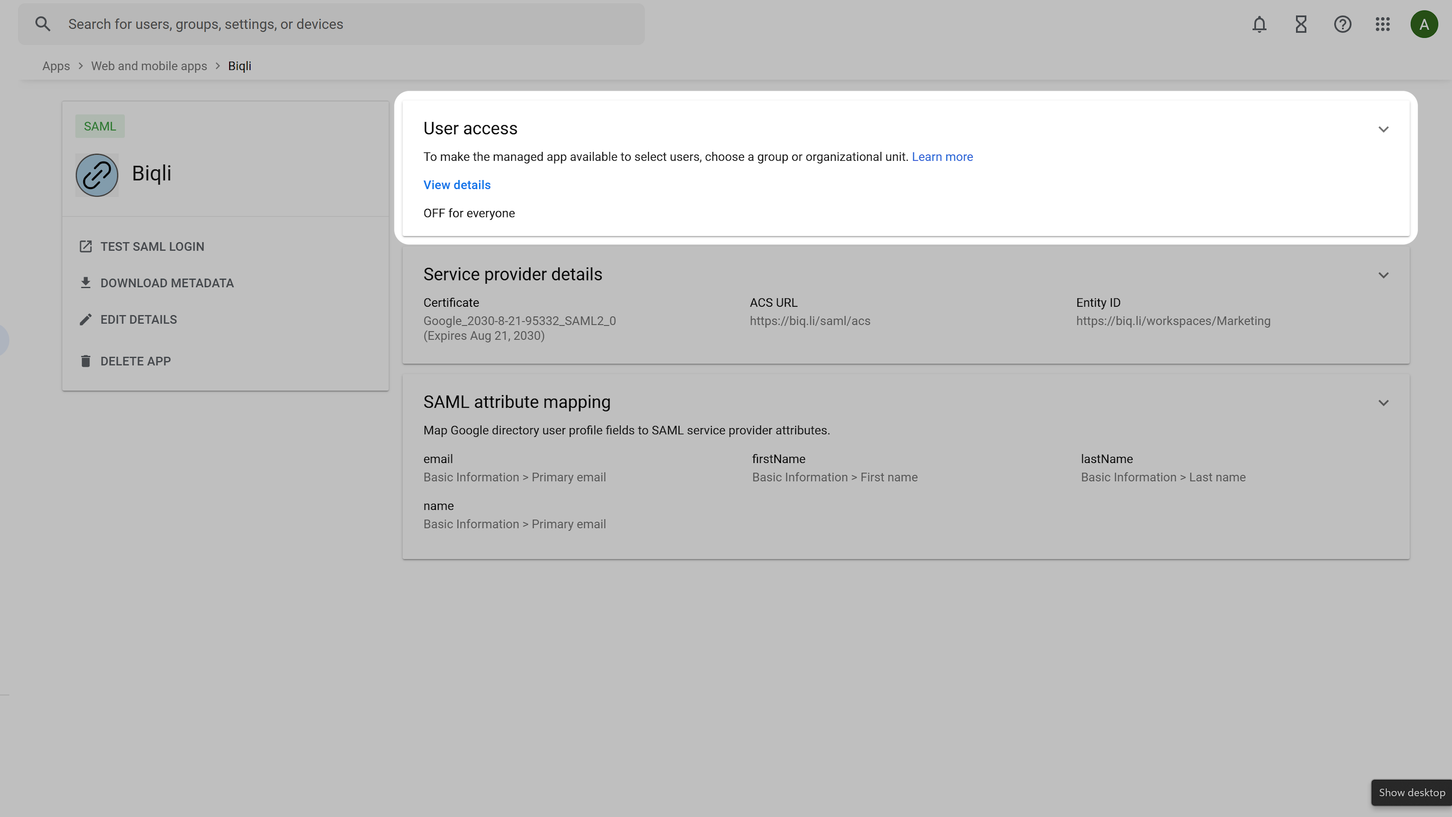Open the Learn more link
Screen dimensions: 1452x817
click(942, 157)
